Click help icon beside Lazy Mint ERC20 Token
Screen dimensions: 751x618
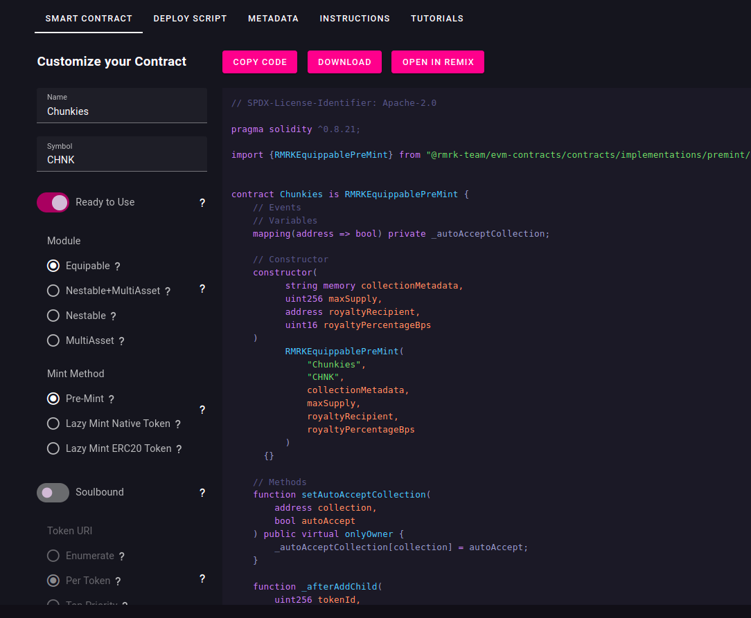[x=179, y=449]
